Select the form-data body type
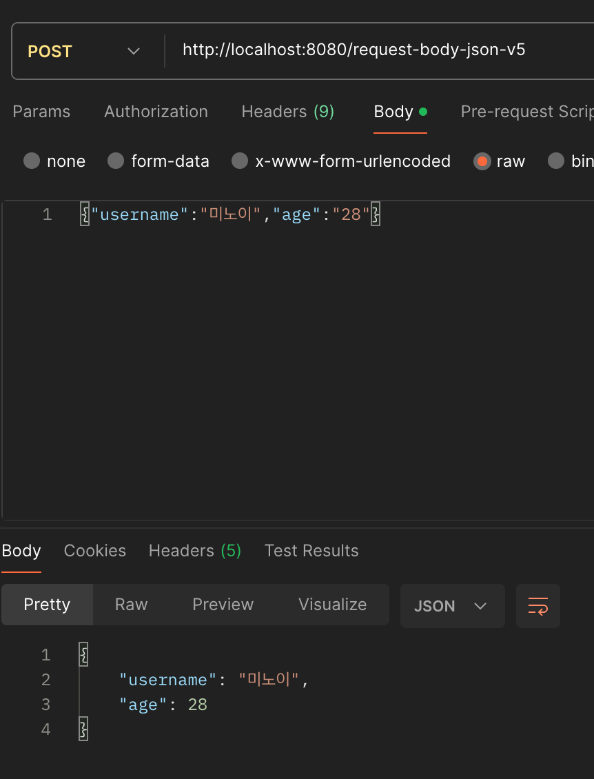The height and width of the screenshot is (779, 594). [158, 161]
